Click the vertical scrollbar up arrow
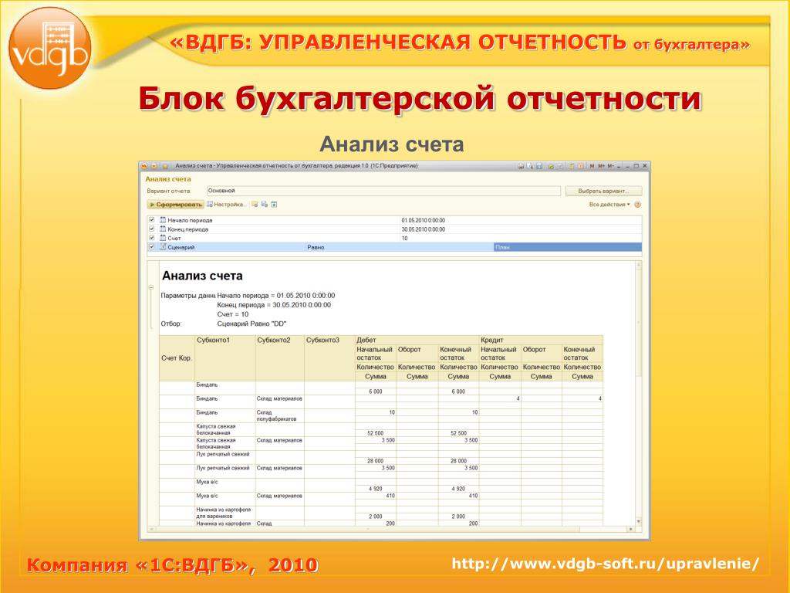 [638, 266]
